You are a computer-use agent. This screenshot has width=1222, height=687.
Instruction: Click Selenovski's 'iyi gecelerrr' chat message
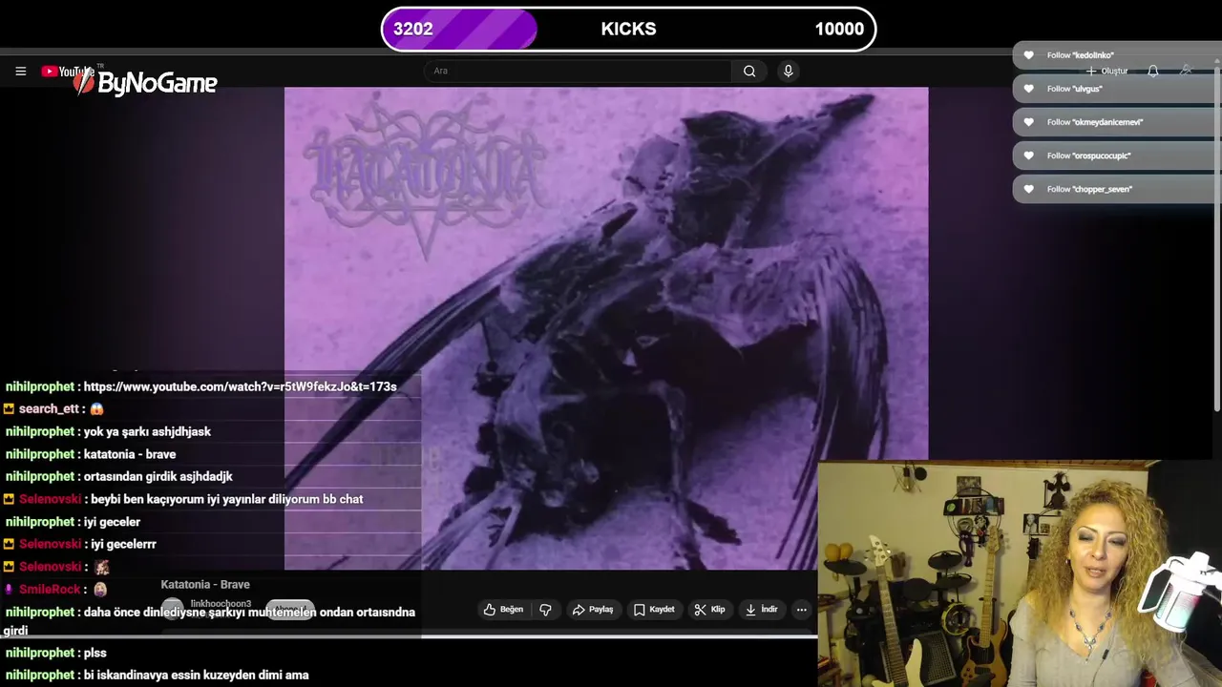123,544
